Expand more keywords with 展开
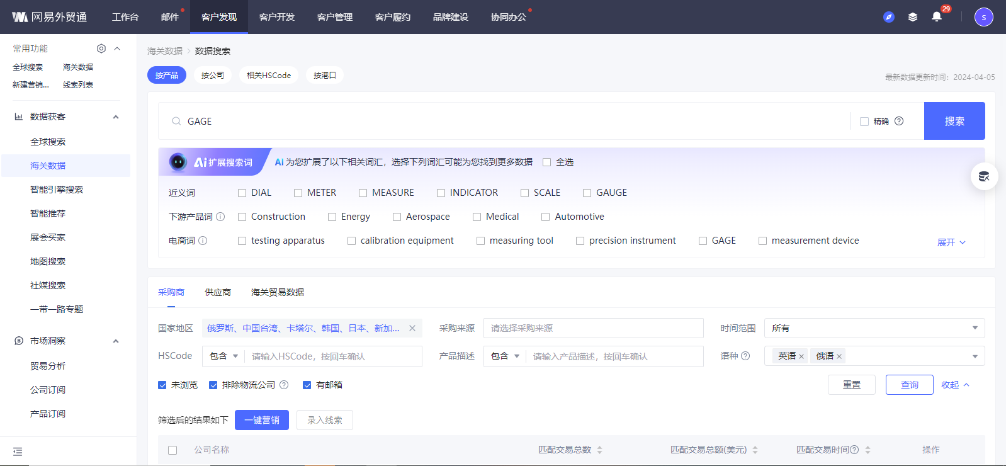The width and height of the screenshot is (1006, 466). click(951, 242)
